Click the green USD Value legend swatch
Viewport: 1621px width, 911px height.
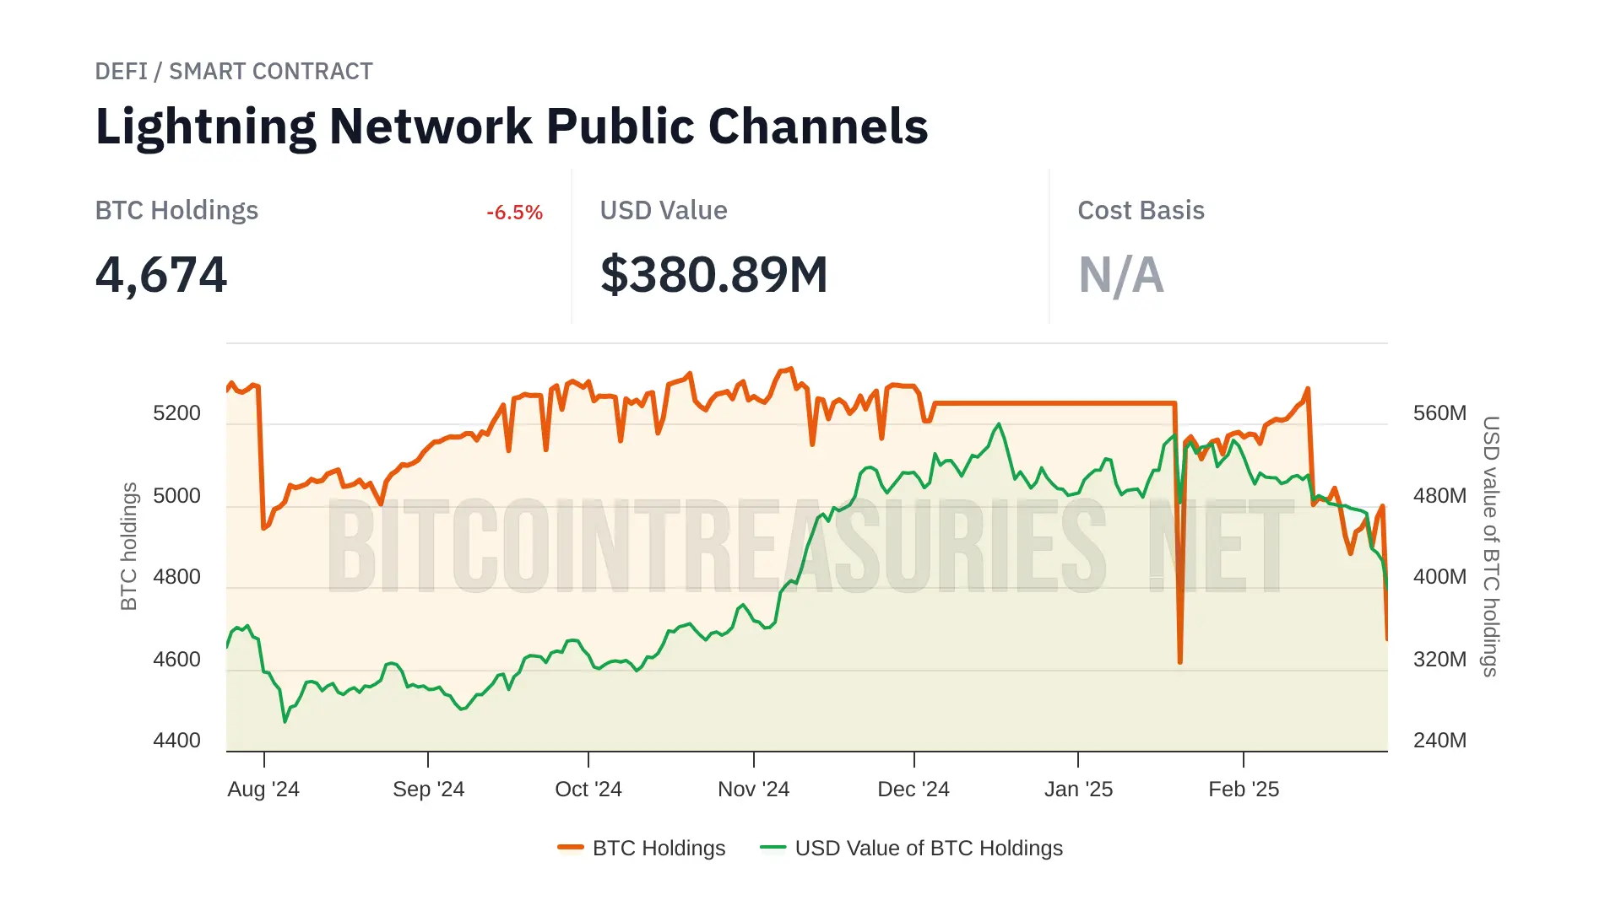pyautogui.click(x=773, y=847)
